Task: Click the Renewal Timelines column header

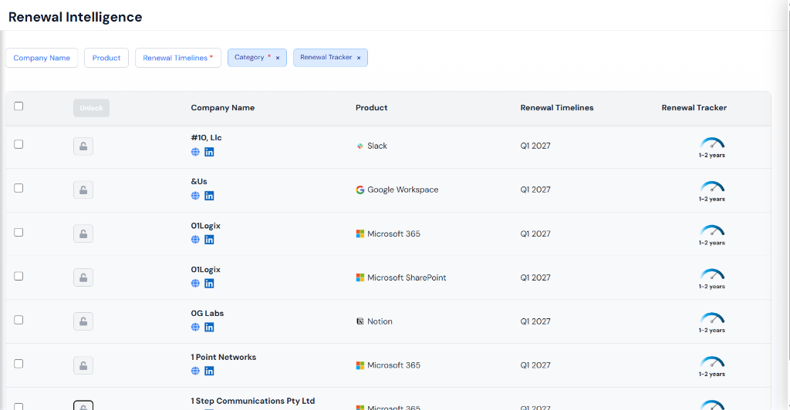Action: [x=557, y=108]
